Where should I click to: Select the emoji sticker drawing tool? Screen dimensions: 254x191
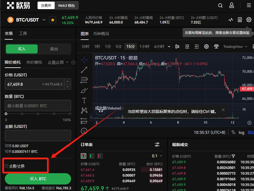(x=84, y=131)
